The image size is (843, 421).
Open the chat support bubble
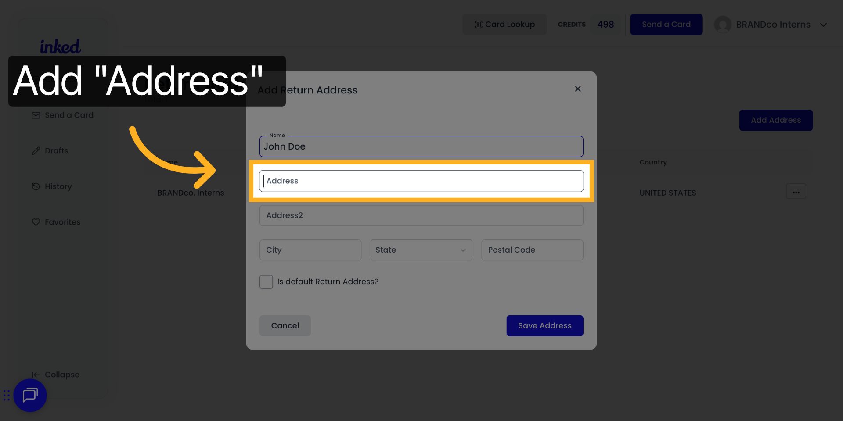pos(30,395)
